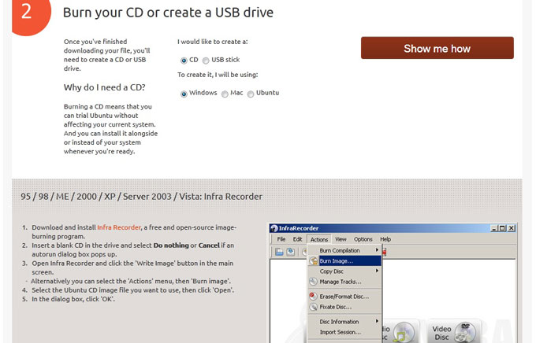Click the Manage Tracks disc icon
Screen dimensions: 536x343
pyautogui.click(x=313, y=282)
